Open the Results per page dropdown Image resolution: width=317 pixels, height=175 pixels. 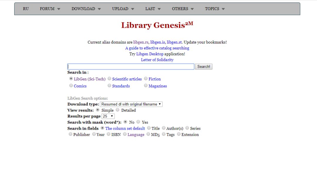tap(108, 116)
